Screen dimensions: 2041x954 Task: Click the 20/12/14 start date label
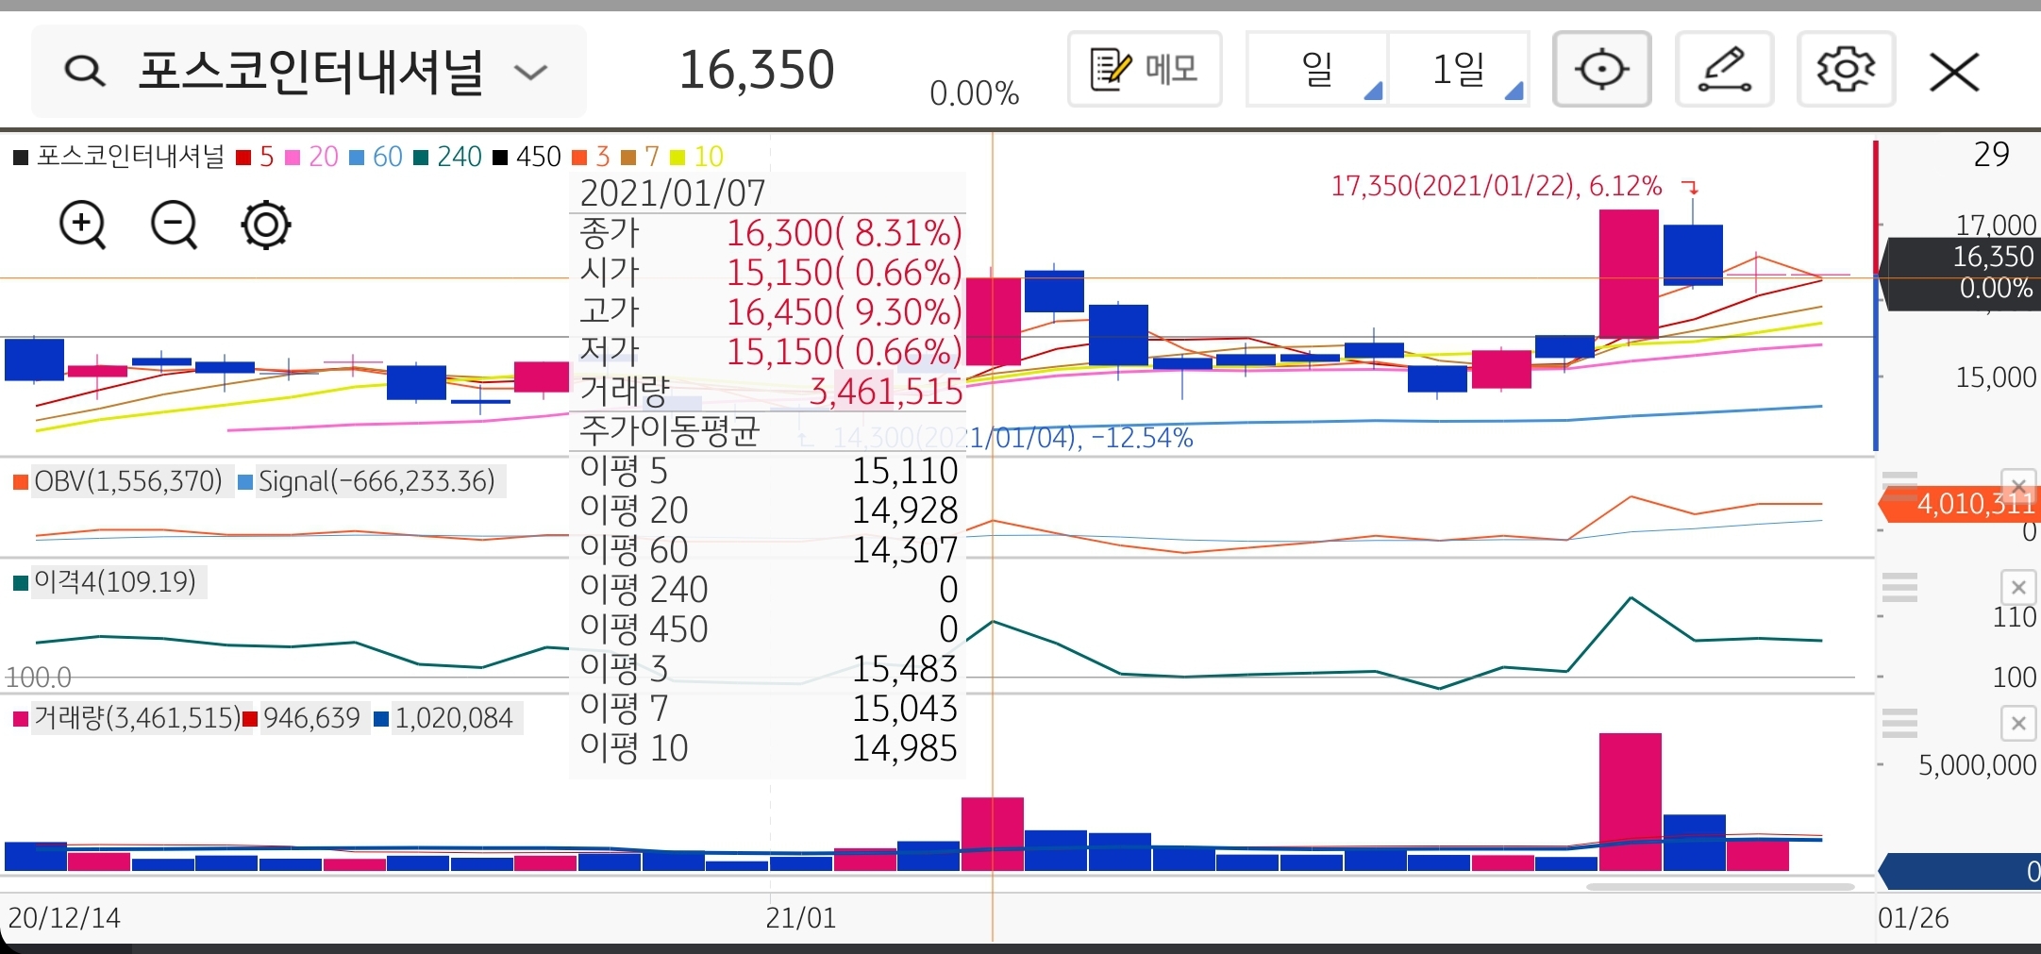tap(64, 918)
